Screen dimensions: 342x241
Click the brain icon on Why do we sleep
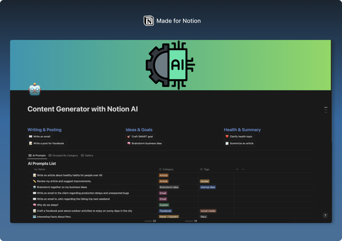pos(34,205)
